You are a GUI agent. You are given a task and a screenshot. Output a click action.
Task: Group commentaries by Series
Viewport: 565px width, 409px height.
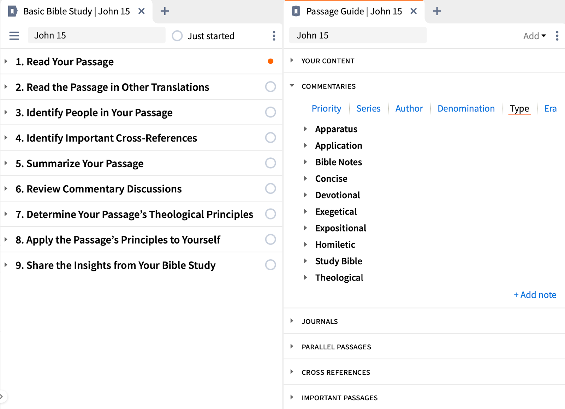pyautogui.click(x=368, y=109)
